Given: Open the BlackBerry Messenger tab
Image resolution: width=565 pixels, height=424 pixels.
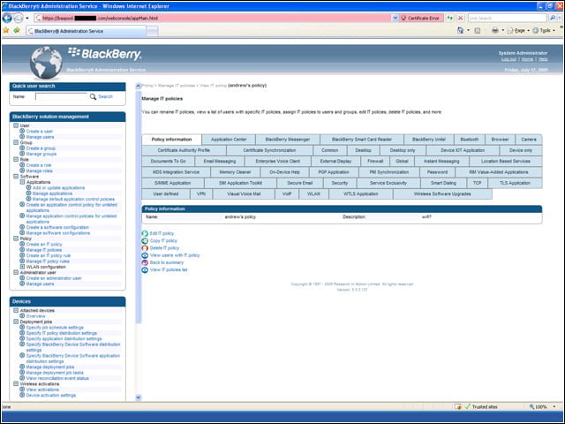Looking at the screenshot, I should click(288, 140).
